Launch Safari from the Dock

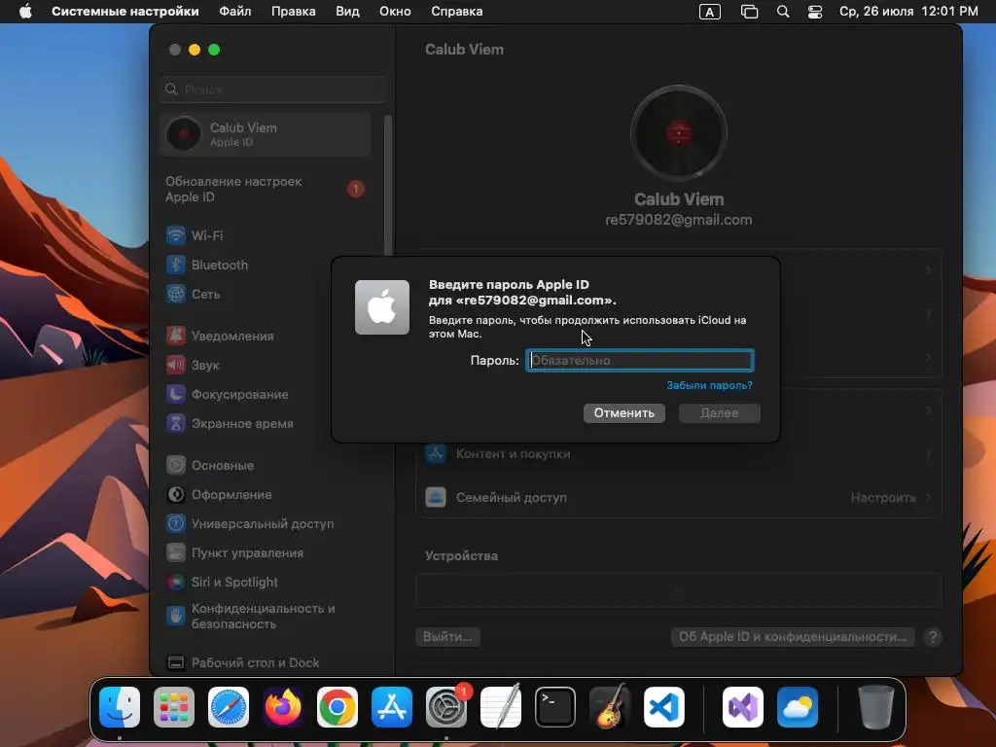[x=229, y=707]
